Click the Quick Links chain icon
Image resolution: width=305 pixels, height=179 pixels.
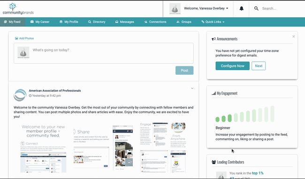coord(203,21)
